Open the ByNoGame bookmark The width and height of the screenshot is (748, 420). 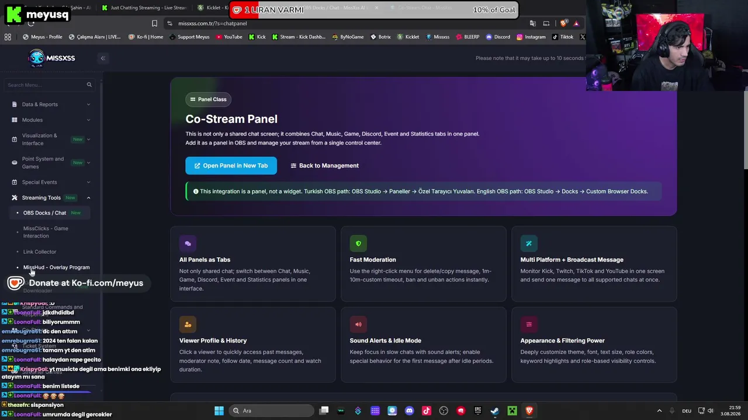pos(348,37)
